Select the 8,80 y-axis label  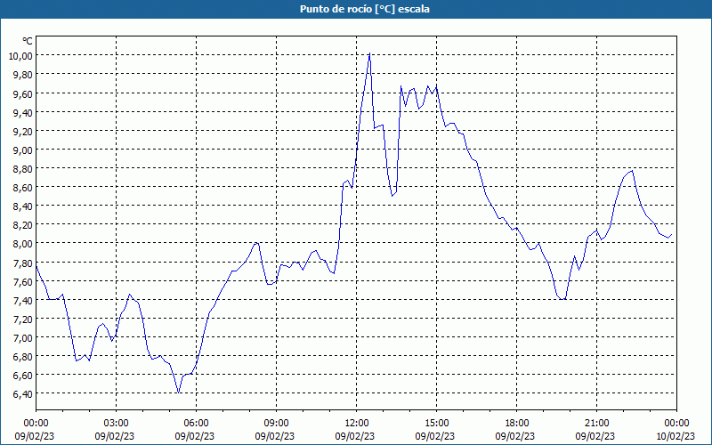[23, 168]
